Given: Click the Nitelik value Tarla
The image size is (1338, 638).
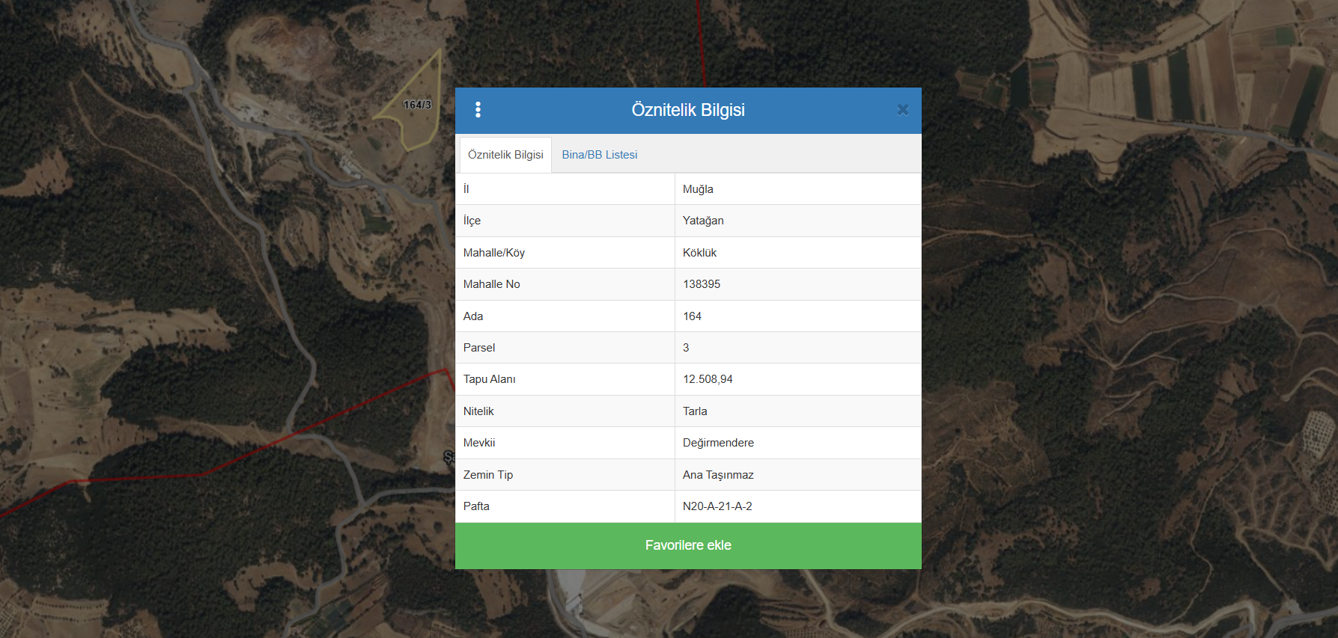Looking at the screenshot, I should pyautogui.click(x=695, y=411).
